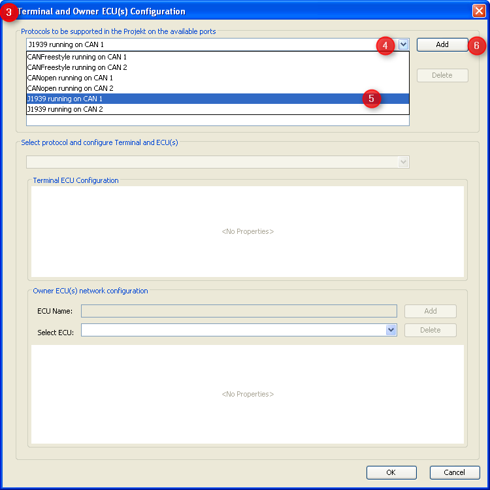Open the protocols dropdown arrow
490x490 pixels.
tap(403, 44)
